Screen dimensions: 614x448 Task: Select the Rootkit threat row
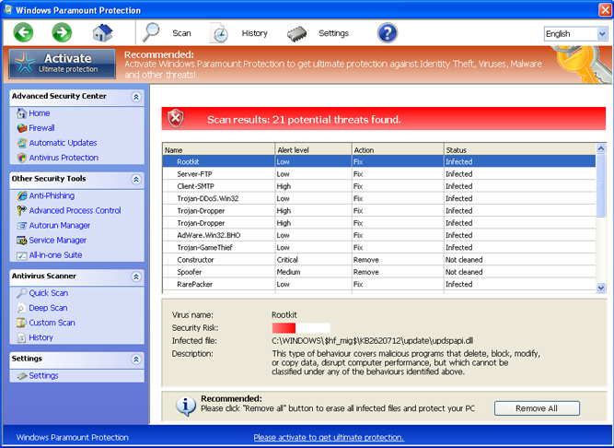[x=379, y=161]
